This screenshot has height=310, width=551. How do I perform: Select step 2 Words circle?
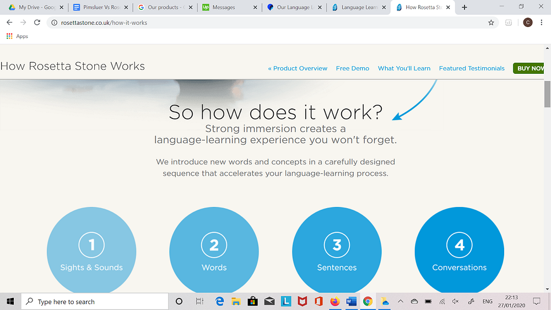pyautogui.click(x=214, y=250)
